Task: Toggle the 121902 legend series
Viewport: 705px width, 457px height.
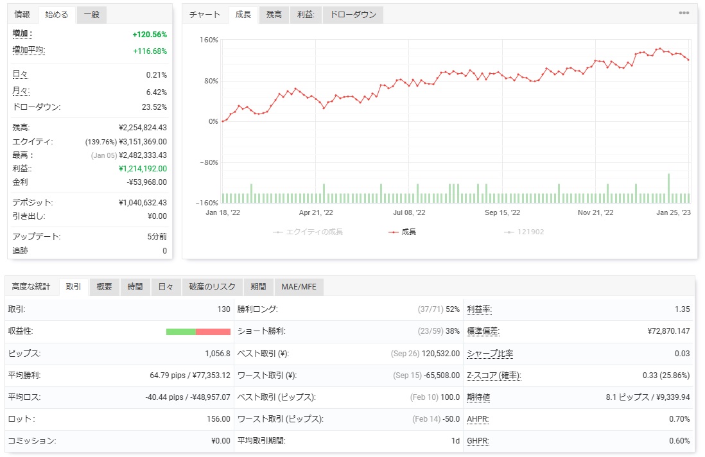Action: pyautogui.click(x=524, y=232)
